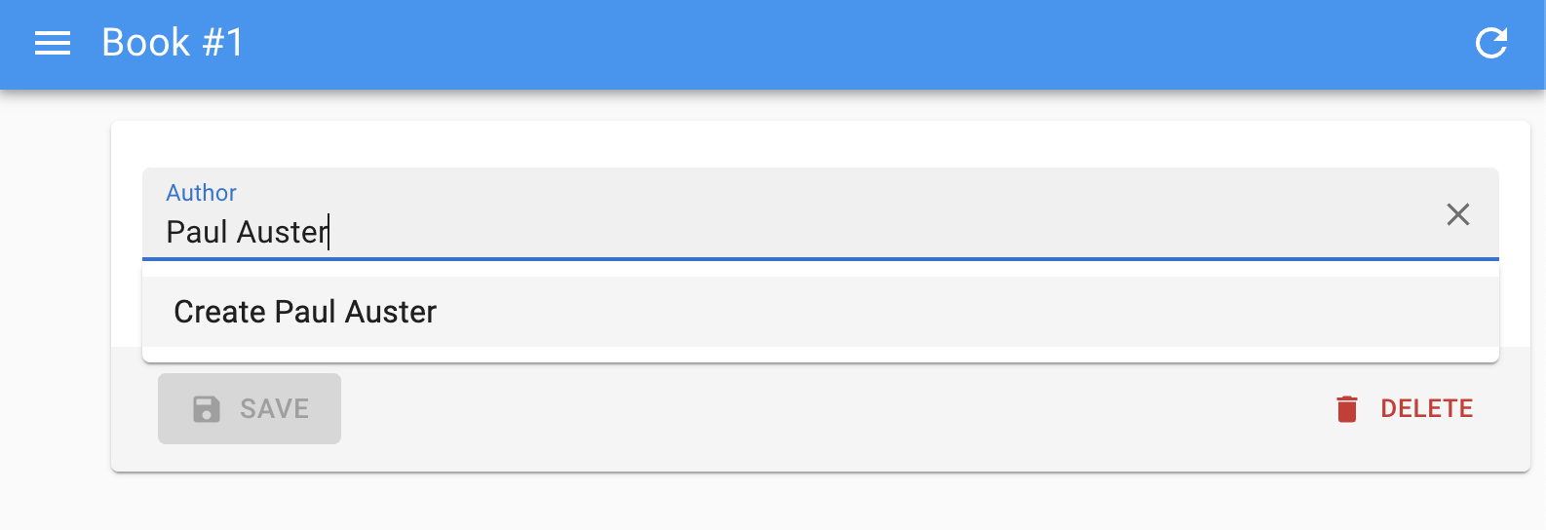The height and width of the screenshot is (530, 1546).
Task: Click the "Book #1" page title
Action: click(x=173, y=43)
